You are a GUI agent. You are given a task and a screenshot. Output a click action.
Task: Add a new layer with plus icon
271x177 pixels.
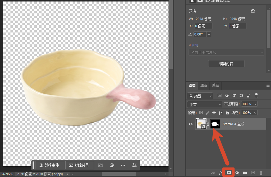pyautogui.click(x=253, y=173)
